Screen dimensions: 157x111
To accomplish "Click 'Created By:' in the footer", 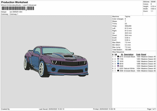I will click(x=5, y=109).
